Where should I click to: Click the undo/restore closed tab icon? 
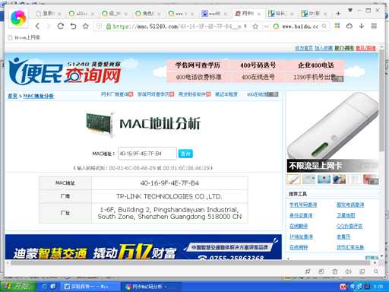(x=73, y=26)
